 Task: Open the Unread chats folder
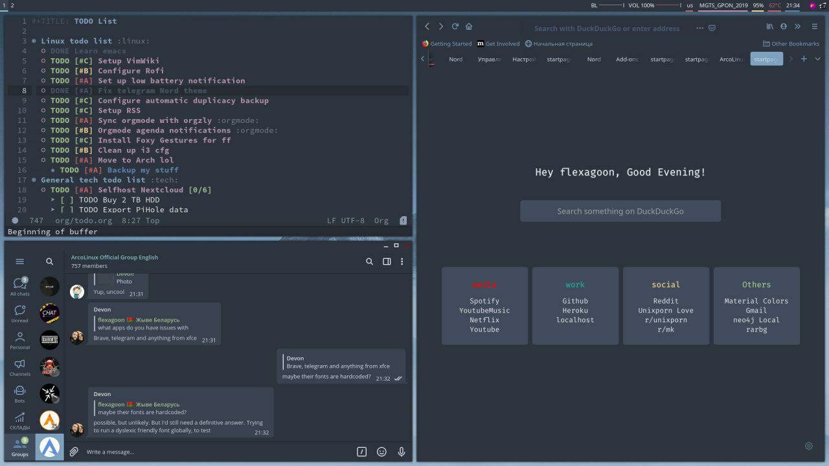click(x=20, y=313)
